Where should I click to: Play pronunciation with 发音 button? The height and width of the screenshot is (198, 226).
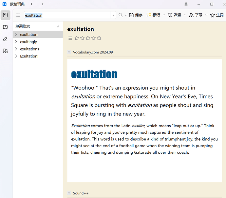point(174,15)
